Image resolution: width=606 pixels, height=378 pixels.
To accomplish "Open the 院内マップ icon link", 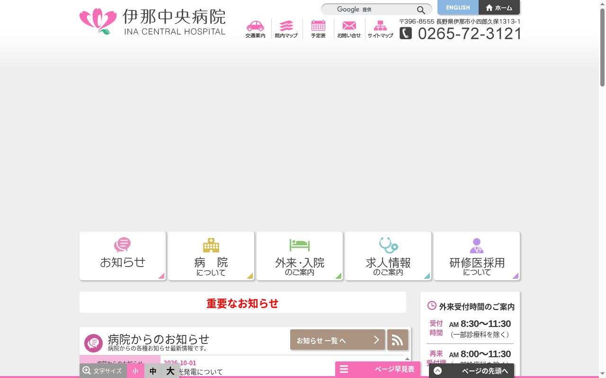I will point(286,29).
